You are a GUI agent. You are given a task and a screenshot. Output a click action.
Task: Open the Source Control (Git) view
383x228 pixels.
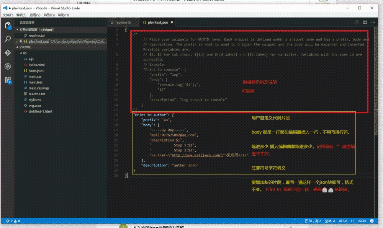(7, 52)
